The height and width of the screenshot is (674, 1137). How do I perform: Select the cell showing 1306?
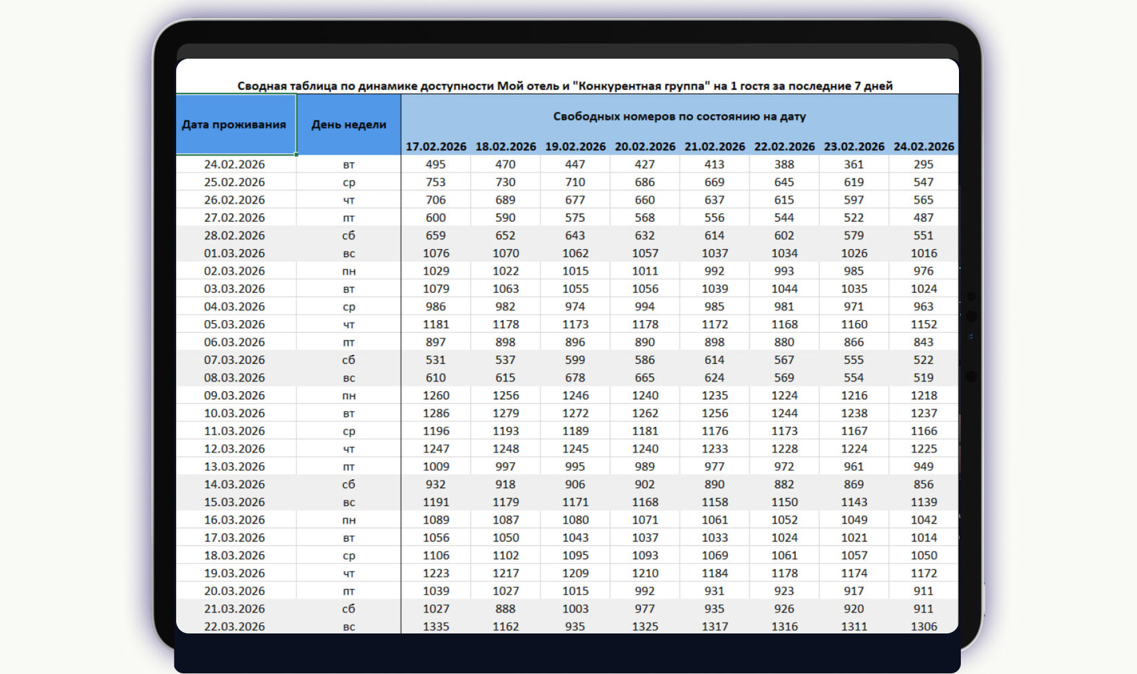924,627
